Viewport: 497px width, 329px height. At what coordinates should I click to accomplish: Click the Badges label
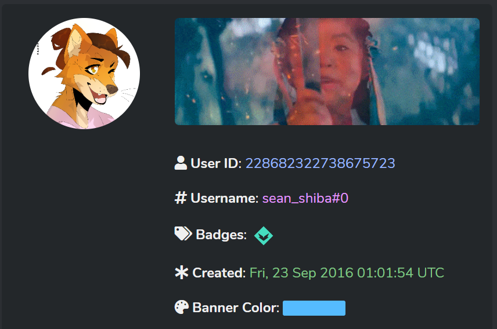(x=221, y=235)
